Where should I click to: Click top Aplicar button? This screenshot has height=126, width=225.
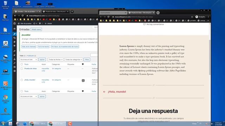click(x=42, y=59)
